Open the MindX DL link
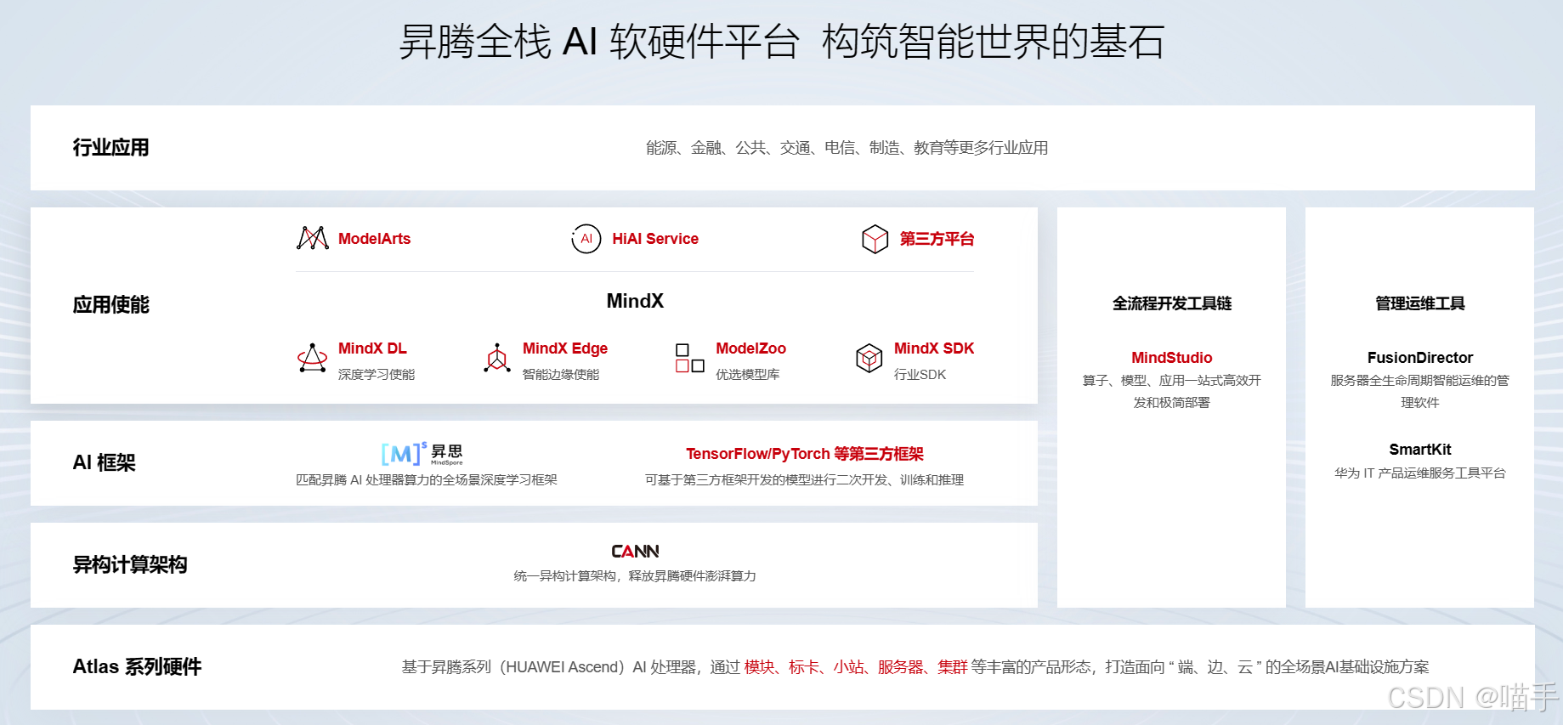Screen dimensions: 1563x725 (x=372, y=348)
